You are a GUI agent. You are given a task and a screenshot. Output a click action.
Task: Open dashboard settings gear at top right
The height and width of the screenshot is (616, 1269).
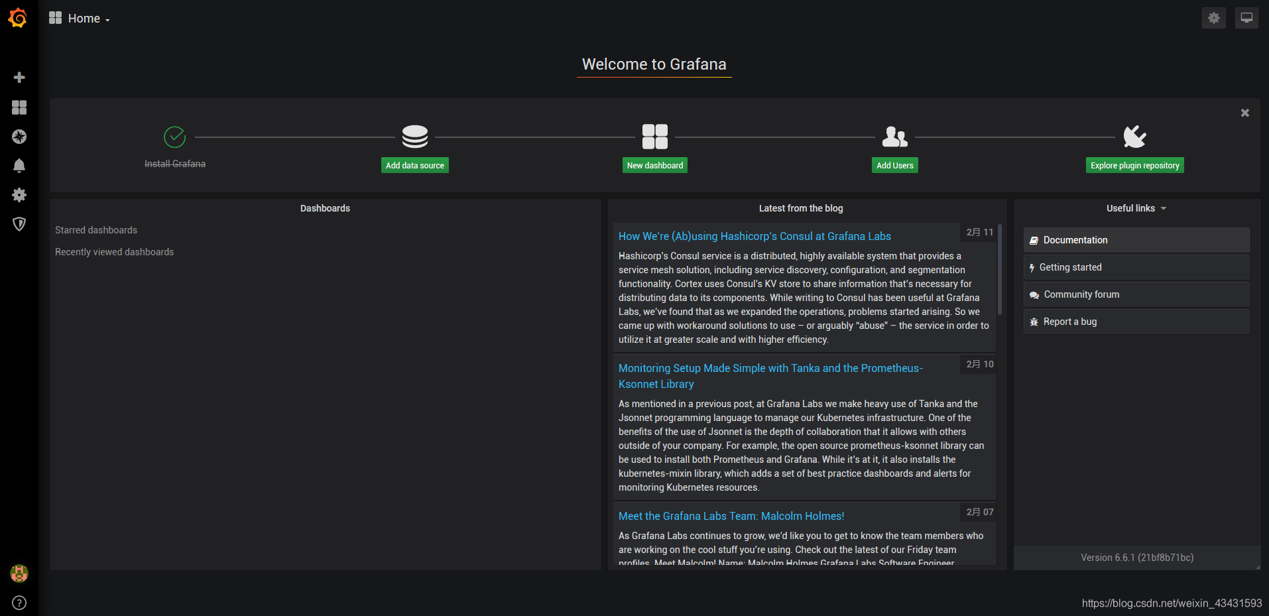pos(1214,18)
